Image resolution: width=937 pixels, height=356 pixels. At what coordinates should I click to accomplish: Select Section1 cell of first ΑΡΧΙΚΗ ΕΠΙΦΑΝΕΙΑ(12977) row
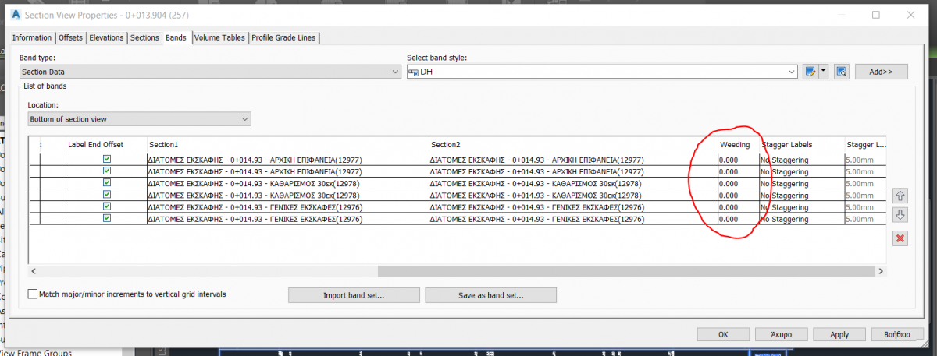tap(288, 160)
